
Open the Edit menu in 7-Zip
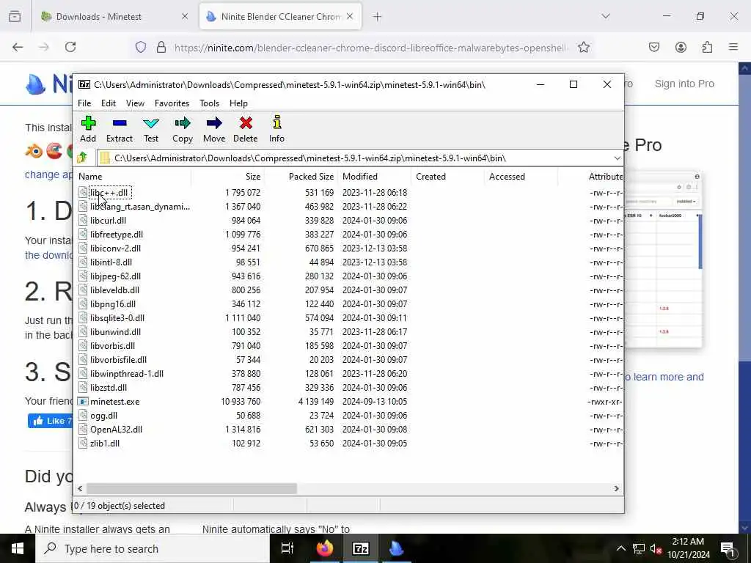[x=109, y=103]
